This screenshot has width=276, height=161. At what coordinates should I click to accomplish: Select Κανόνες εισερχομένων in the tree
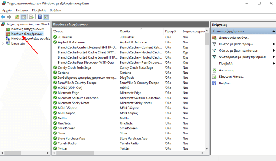point(28,29)
